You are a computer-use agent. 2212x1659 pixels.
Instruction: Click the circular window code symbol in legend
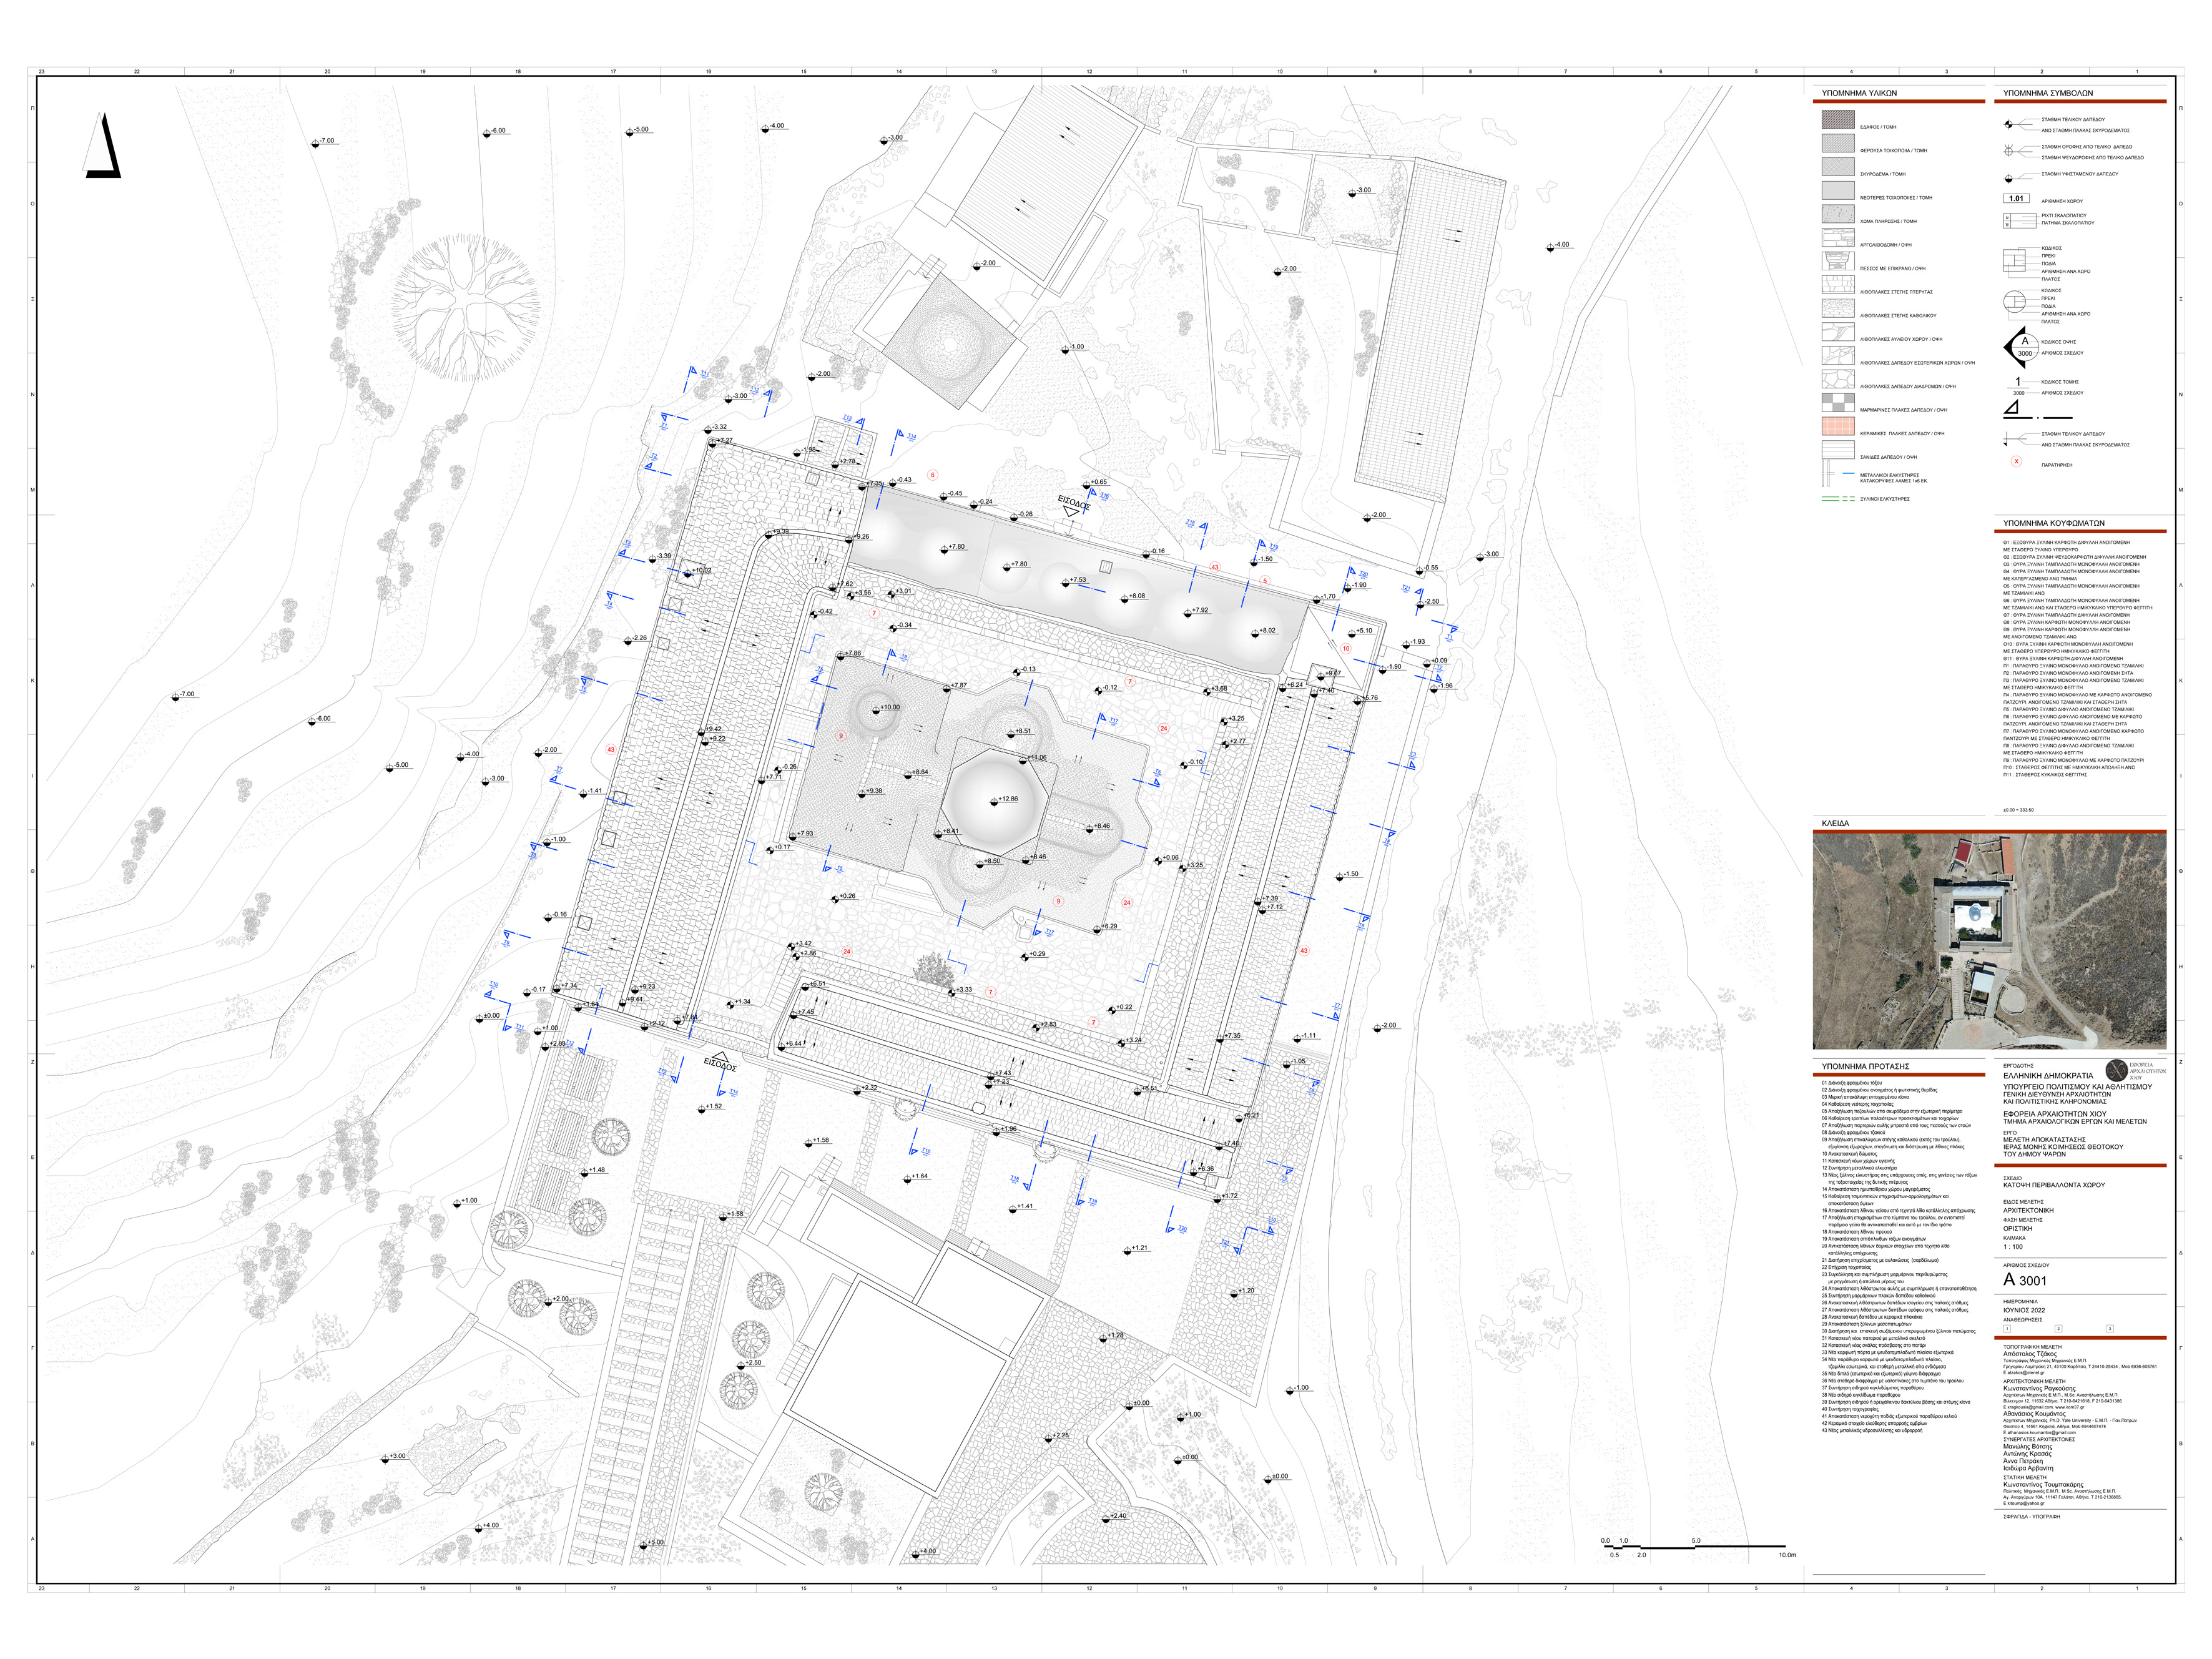click(2014, 302)
